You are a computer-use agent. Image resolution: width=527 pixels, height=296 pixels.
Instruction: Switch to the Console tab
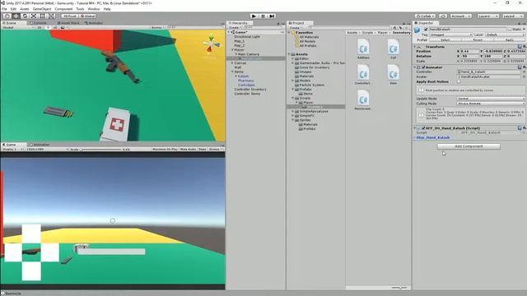point(40,23)
